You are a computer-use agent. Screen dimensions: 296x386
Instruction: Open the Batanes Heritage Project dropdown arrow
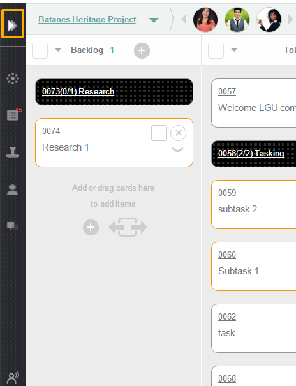pyautogui.click(x=154, y=20)
